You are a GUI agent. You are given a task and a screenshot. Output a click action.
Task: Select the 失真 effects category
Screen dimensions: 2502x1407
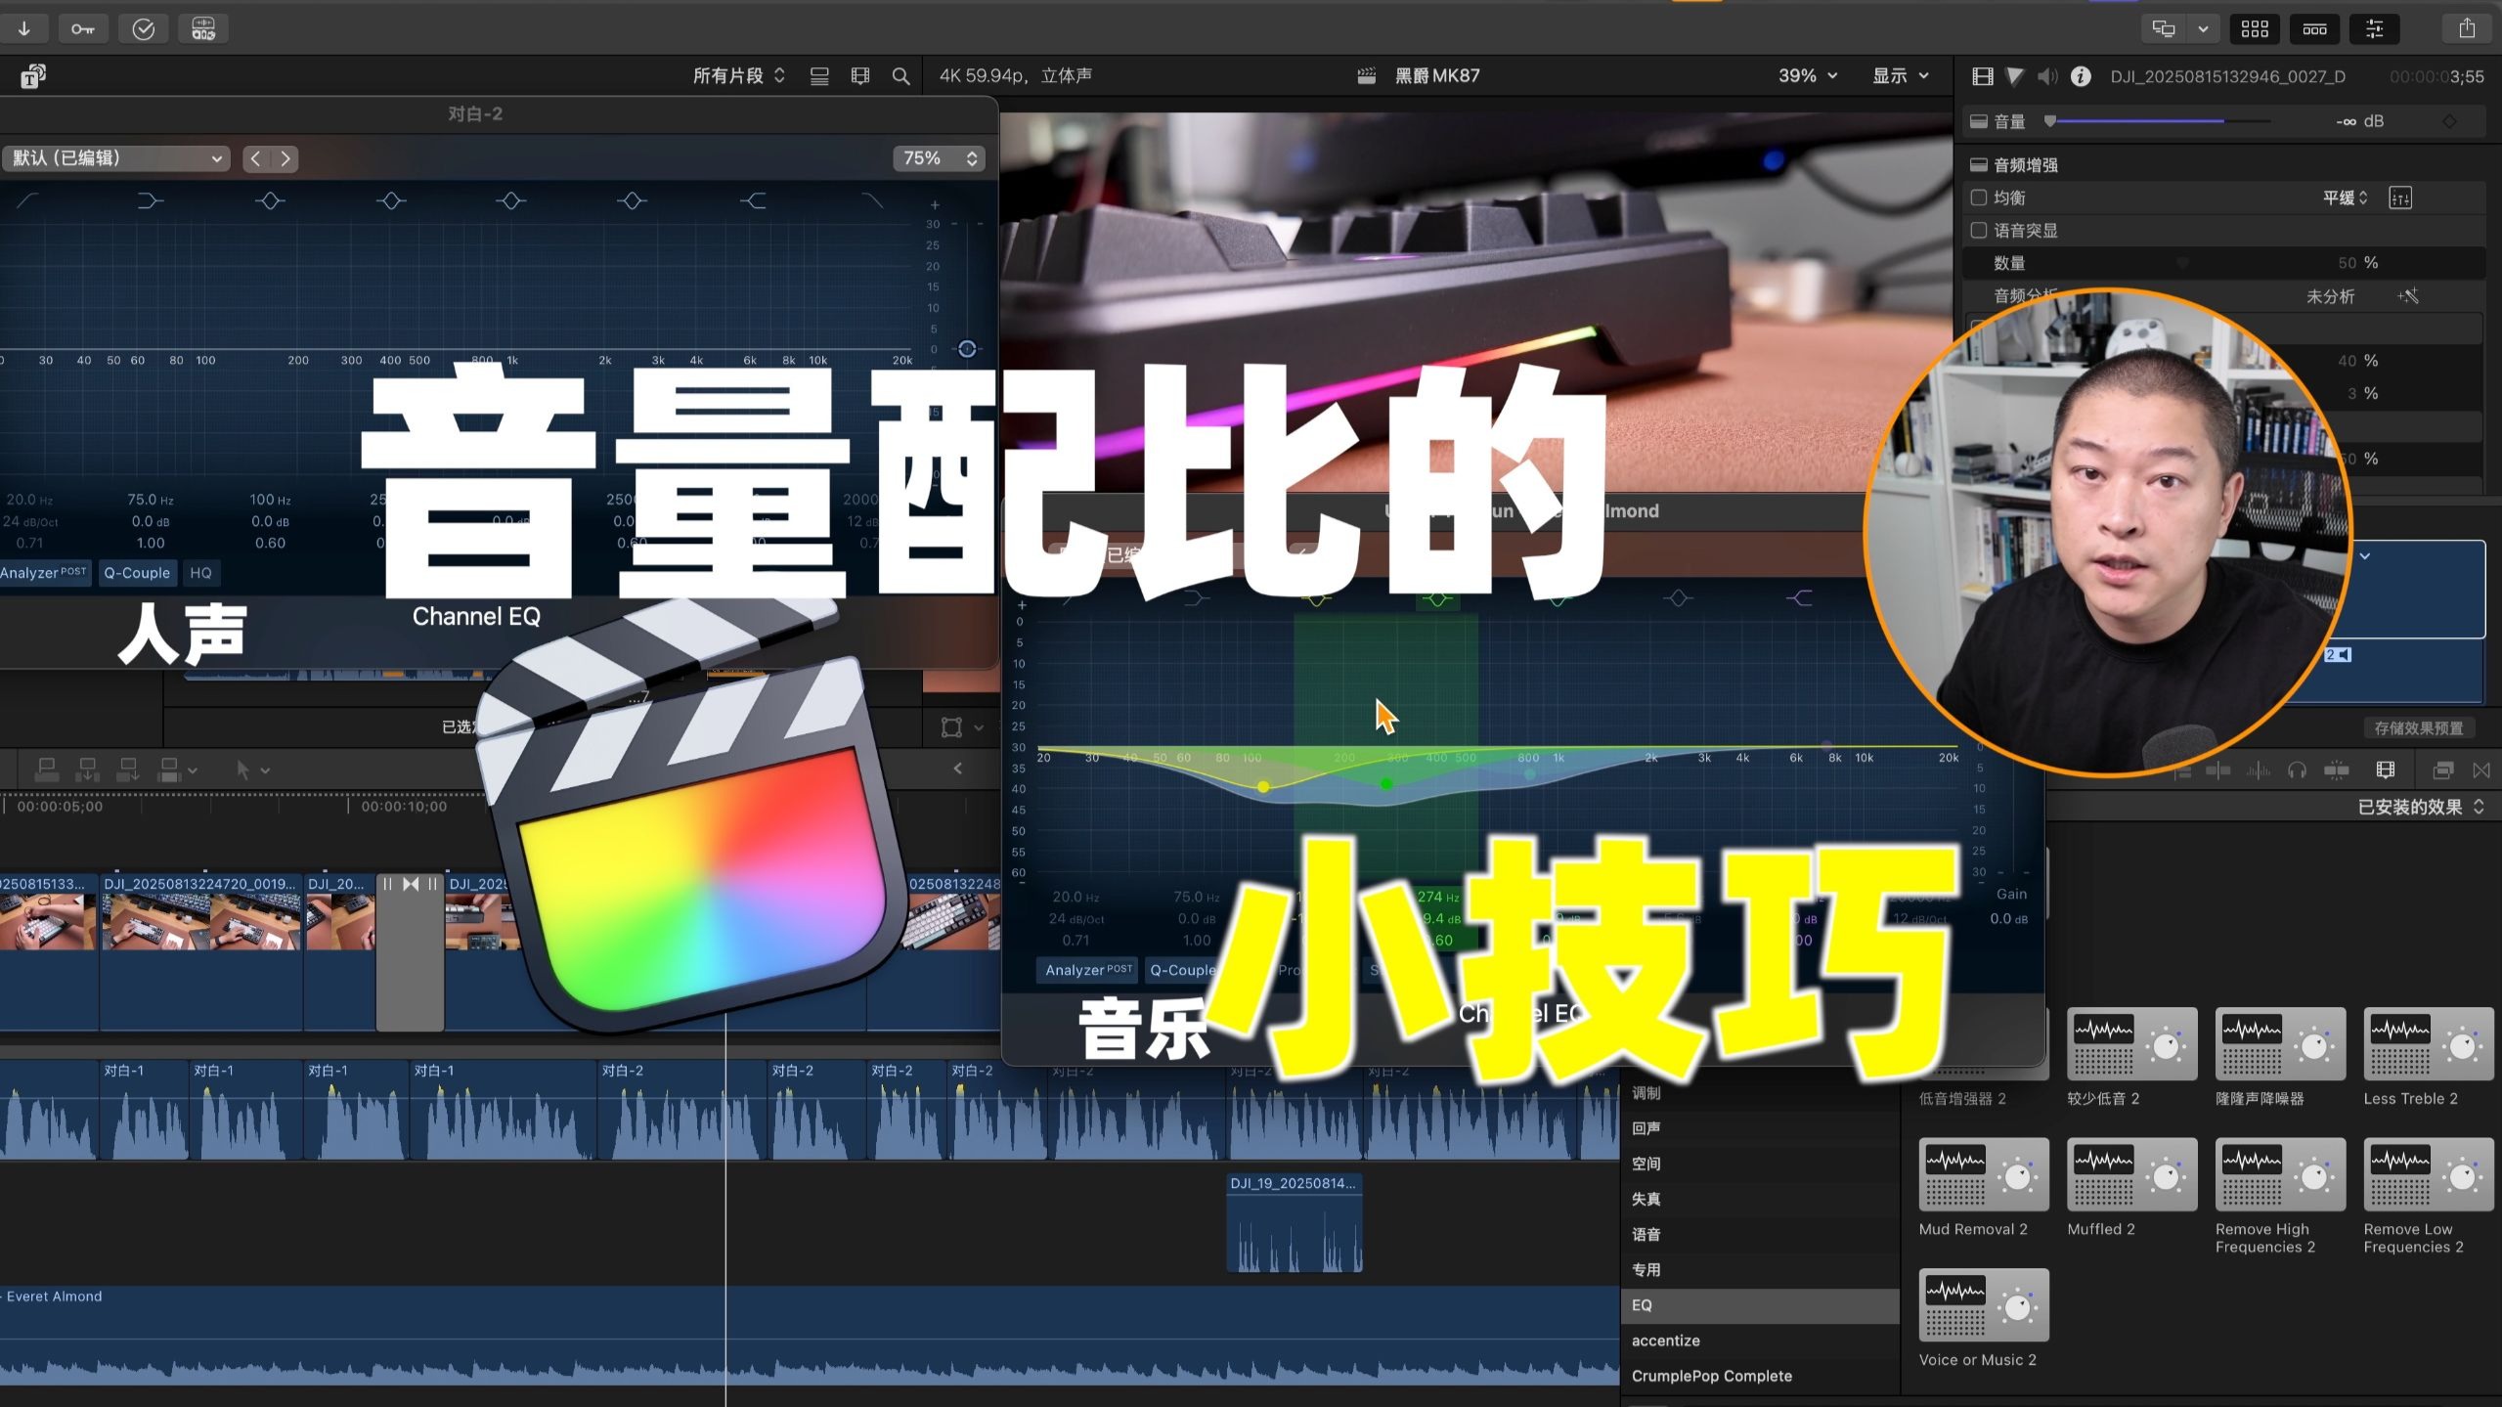1760,1199
